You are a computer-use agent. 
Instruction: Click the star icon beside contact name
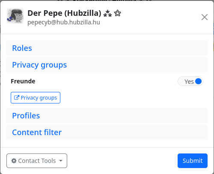pyautogui.click(x=117, y=13)
